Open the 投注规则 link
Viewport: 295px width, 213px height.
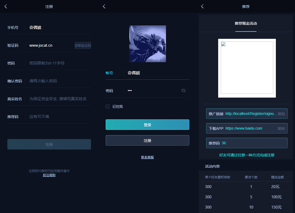coord(49,175)
